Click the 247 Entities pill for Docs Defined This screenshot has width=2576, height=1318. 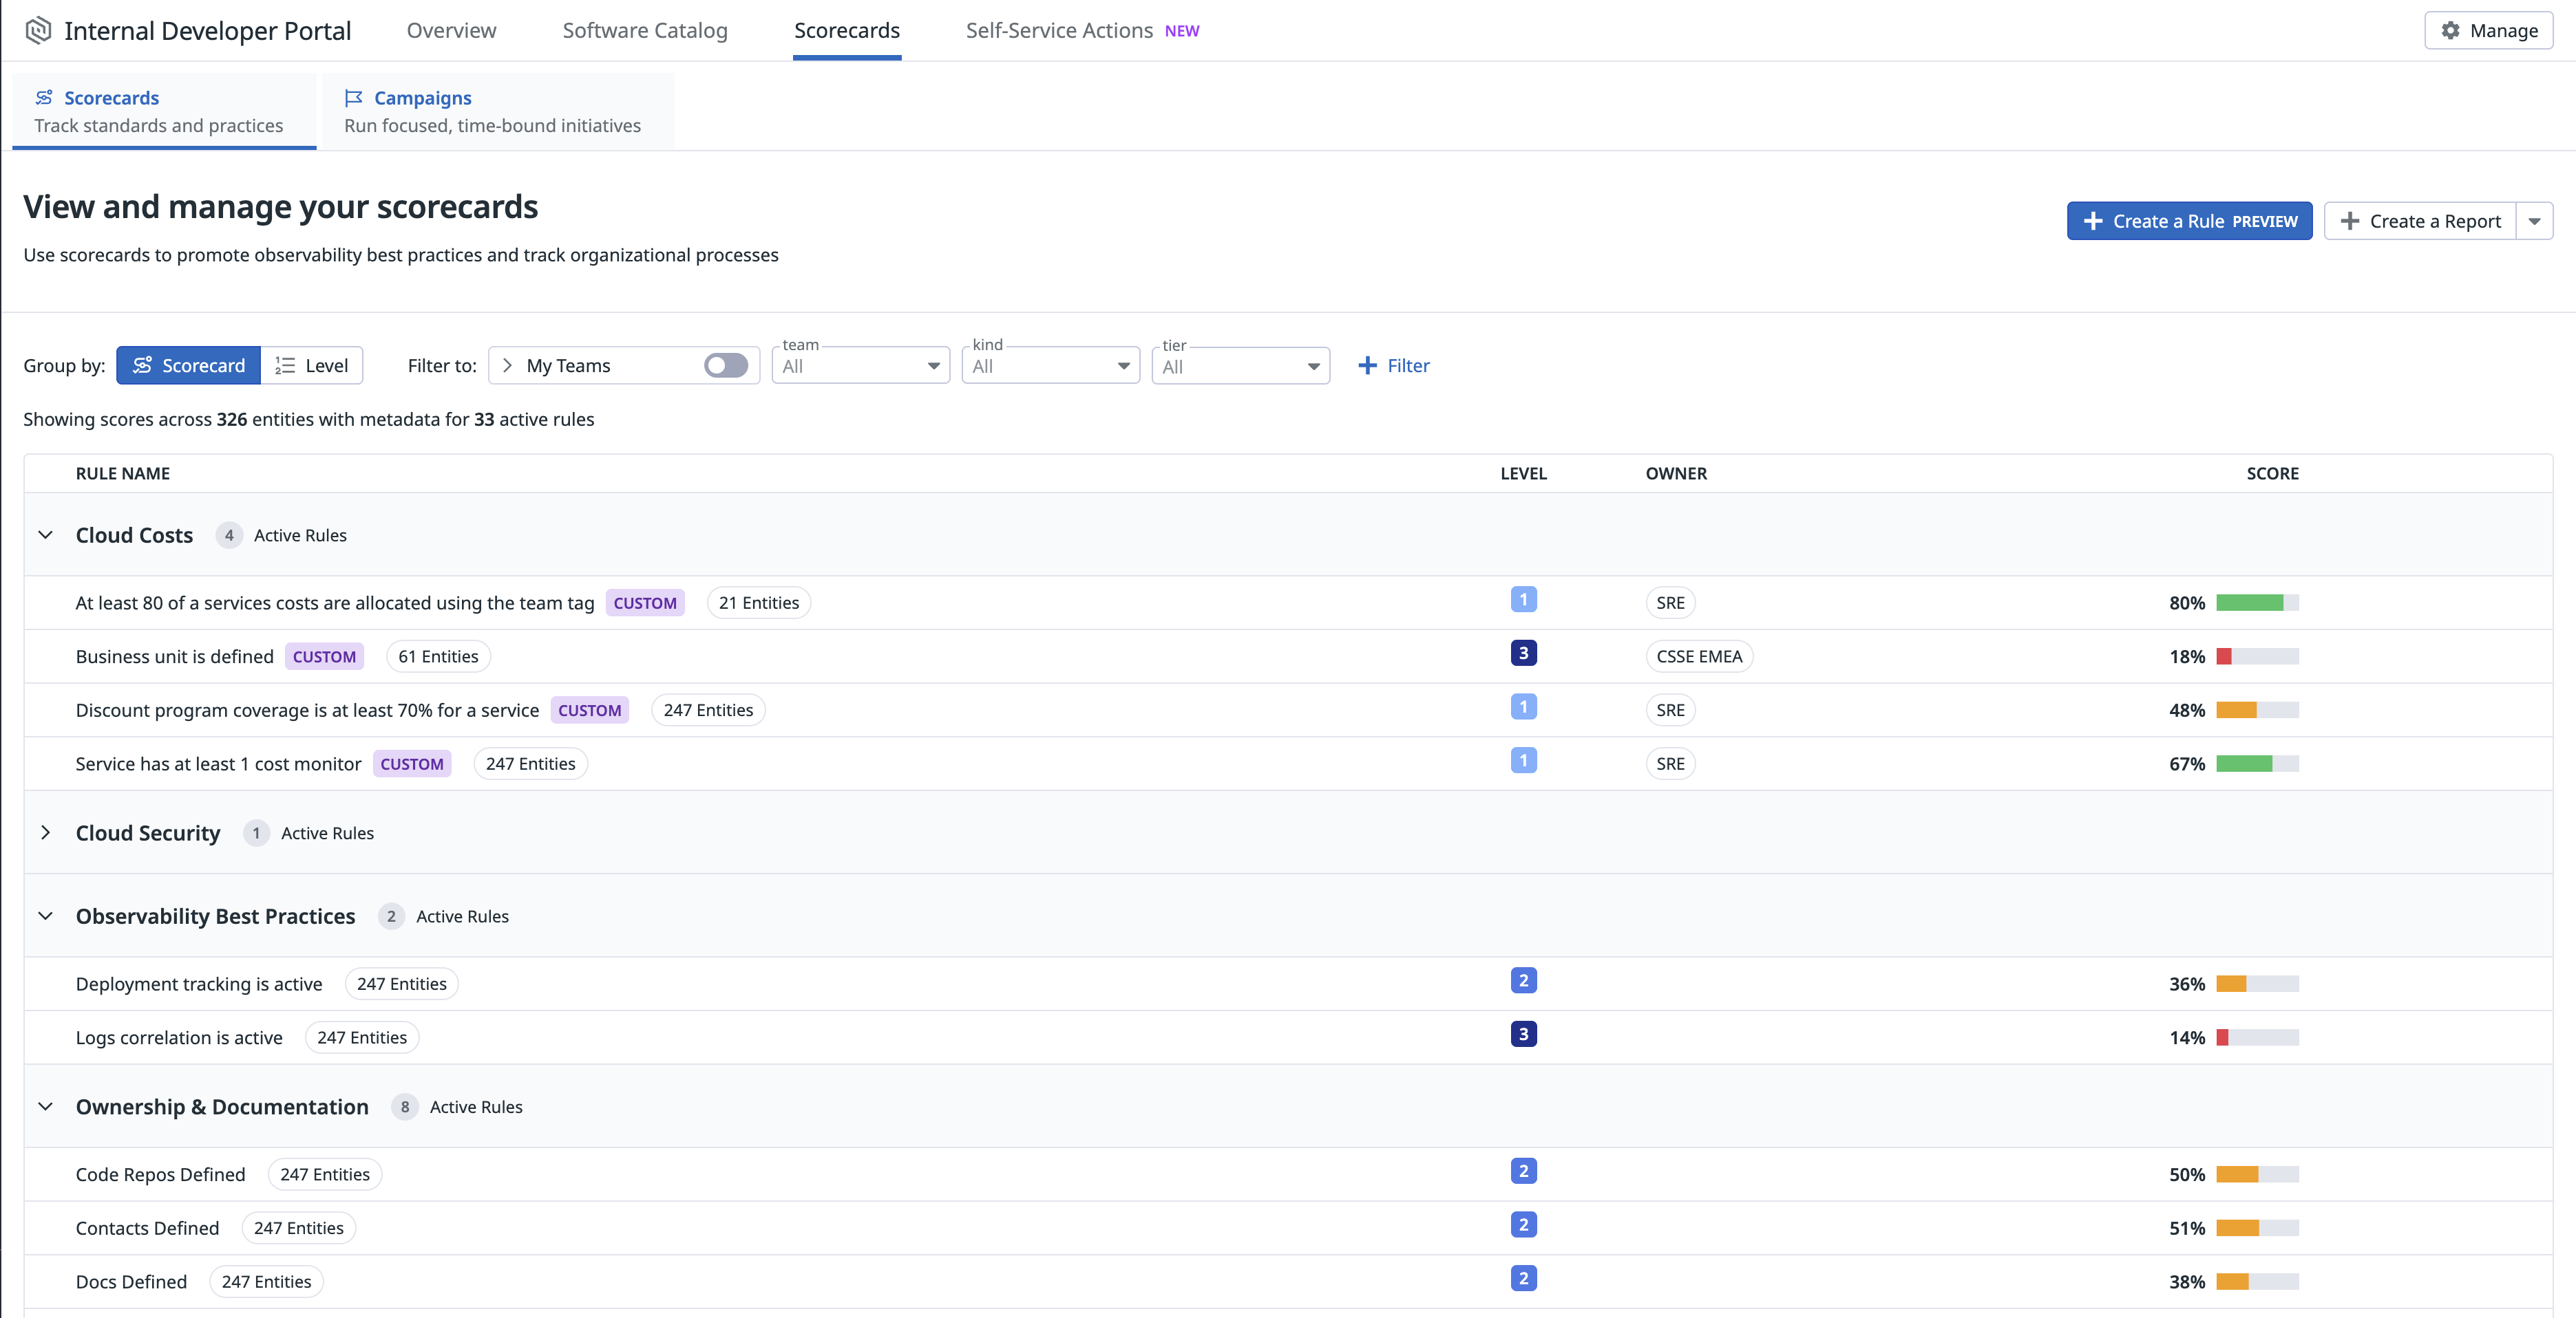tap(266, 1281)
